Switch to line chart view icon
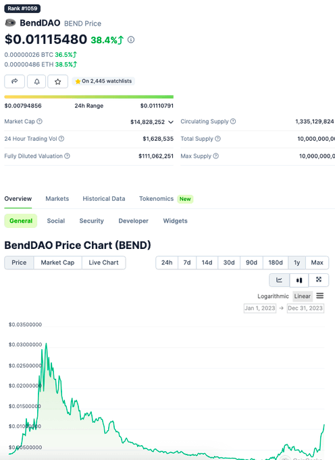The width and height of the screenshot is (335, 460). [x=280, y=280]
